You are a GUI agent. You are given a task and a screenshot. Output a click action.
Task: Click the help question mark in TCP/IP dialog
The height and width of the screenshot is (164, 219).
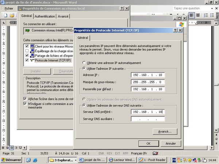click(x=175, y=30)
